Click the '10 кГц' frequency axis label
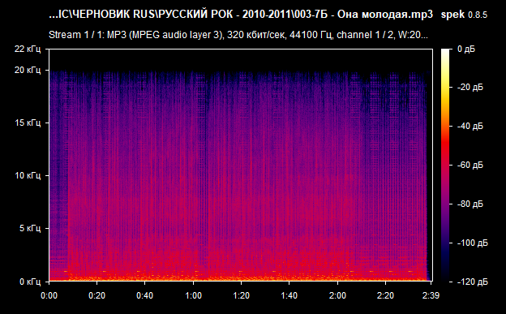 (28, 175)
